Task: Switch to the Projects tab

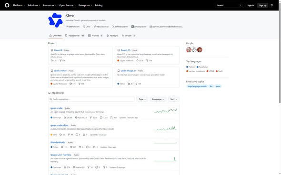Action: tap(96, 36)
